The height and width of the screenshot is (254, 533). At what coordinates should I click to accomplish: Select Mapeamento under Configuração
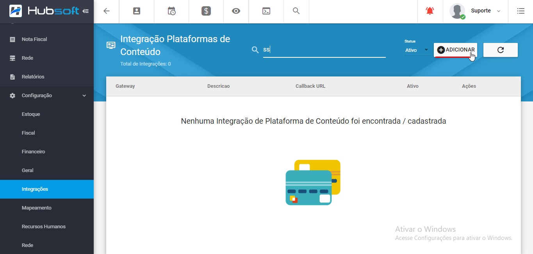click(36, 208)
